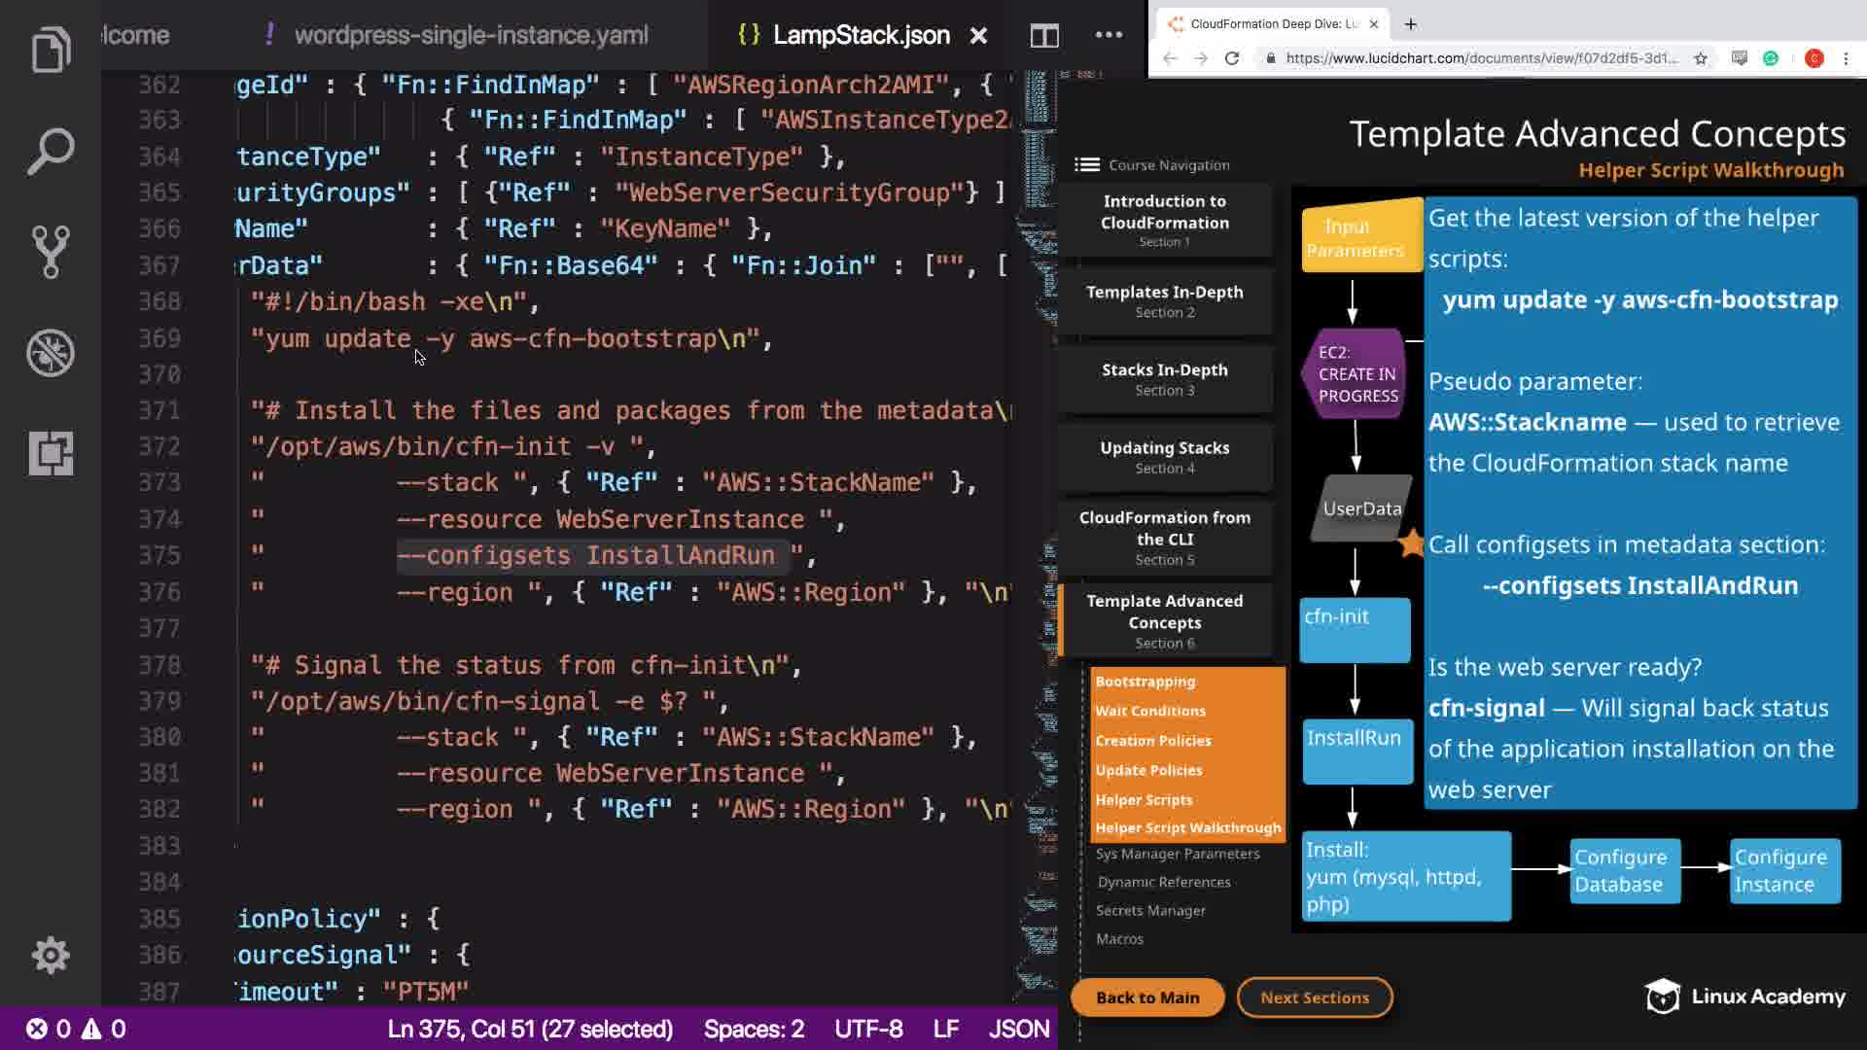The image size is (1867, 1050).
Task: Expand the Updating Stacks section
Action: (x=1164, y=457)
